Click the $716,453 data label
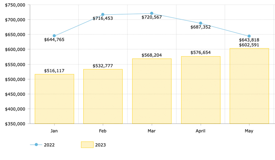275x160 pixels. click(103, 18)
